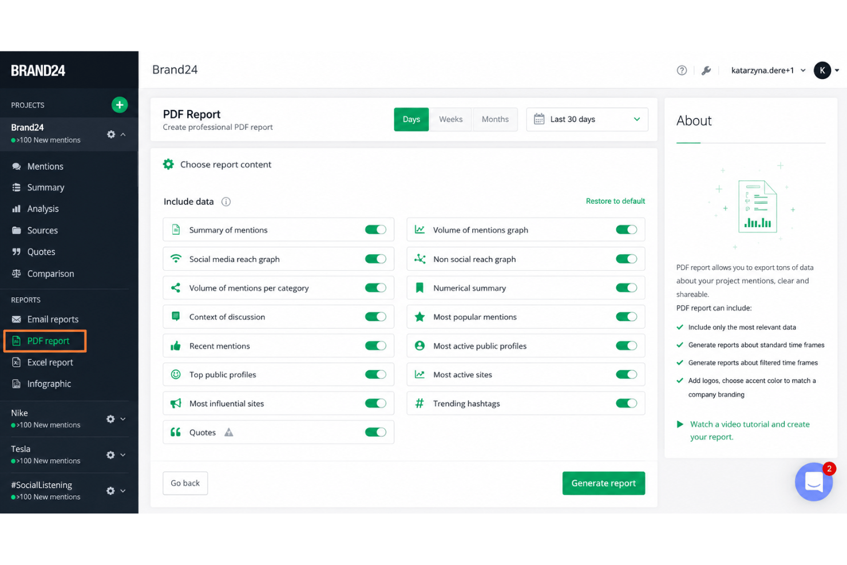
Task: Open Mentions in the sidebar
Action: (45, 167)
